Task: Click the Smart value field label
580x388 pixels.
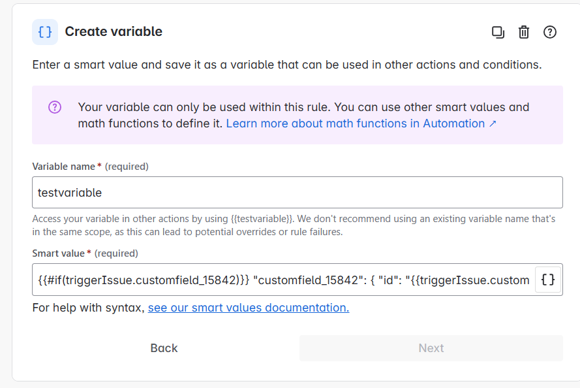Action: click(x=58, y=253)
